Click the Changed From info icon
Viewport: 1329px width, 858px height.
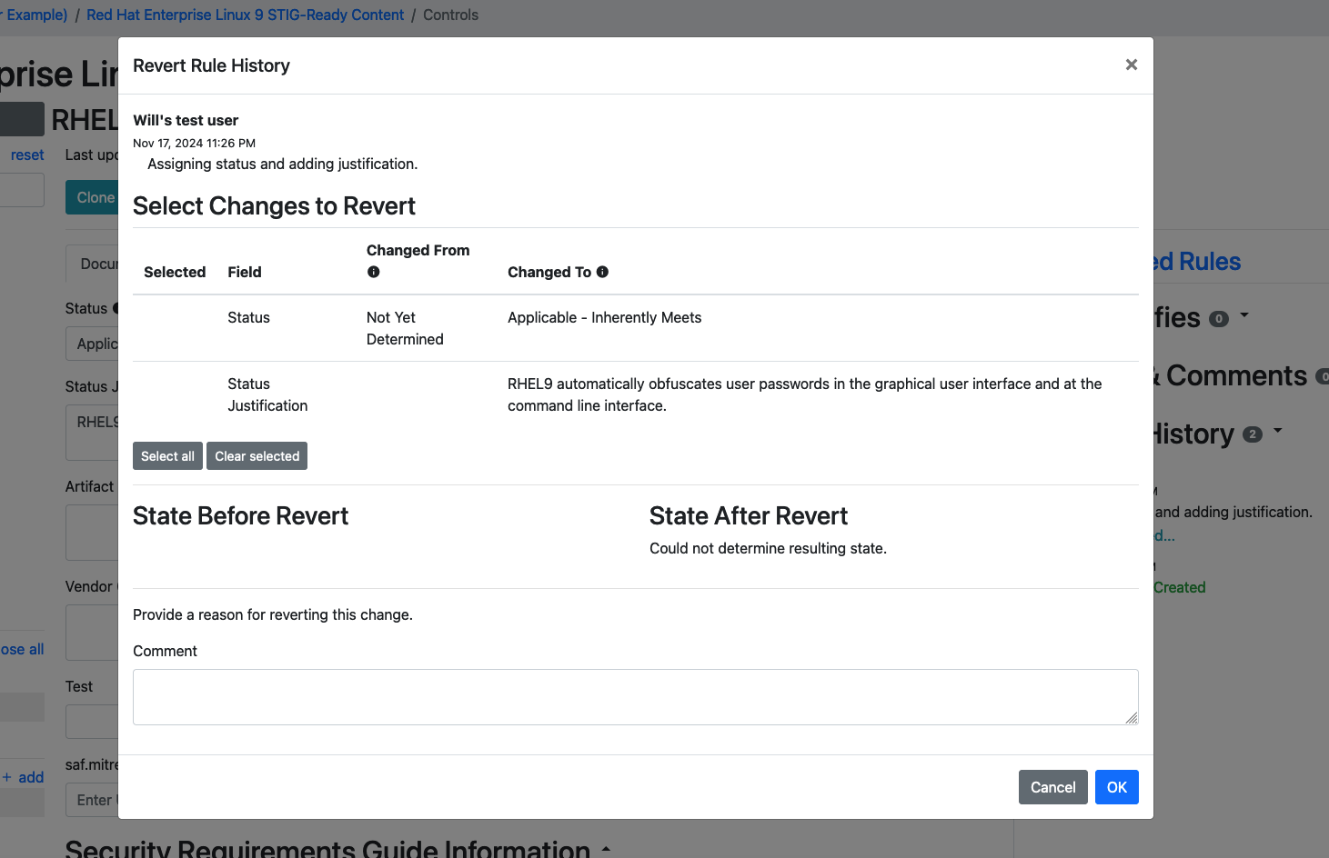(x=373, y=272)
